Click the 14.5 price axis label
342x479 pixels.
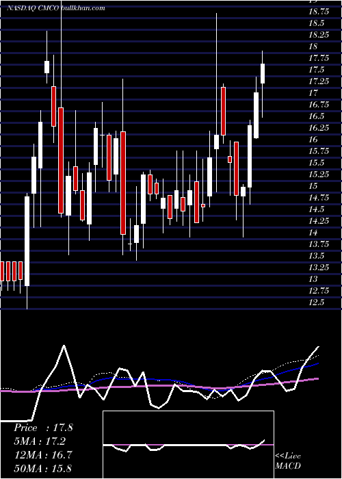(317, 209)
